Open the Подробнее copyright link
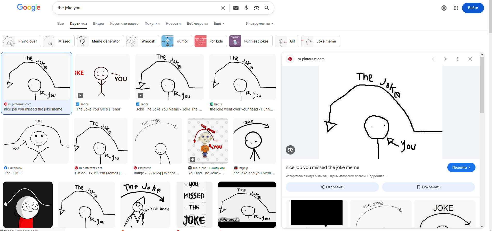 [x=377, y=176]
